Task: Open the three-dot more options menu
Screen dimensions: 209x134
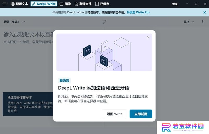Action: (203, 22)
